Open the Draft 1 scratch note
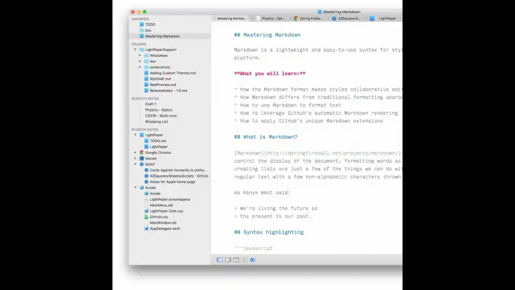The image size is (515, 290). point(151,104)
